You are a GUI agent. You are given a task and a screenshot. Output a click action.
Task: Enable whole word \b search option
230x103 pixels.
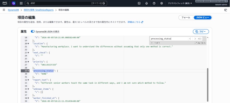[x=202, y=43]
